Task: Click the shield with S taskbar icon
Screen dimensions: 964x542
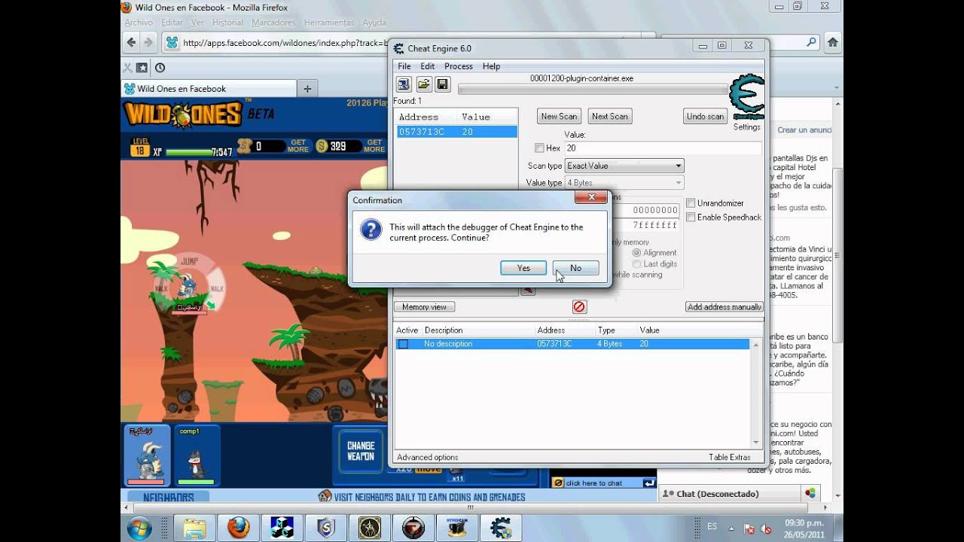Action: click(x=325, y=528)
